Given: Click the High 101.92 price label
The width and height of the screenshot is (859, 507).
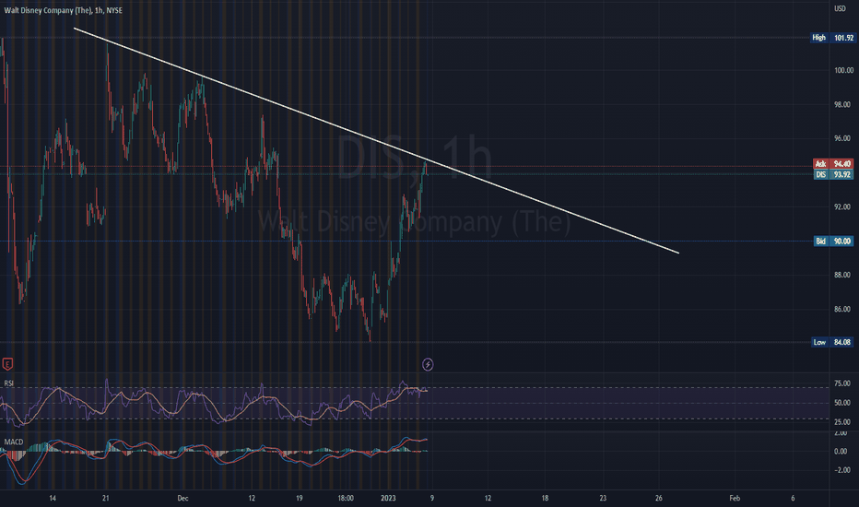Looking at the screenshot, I should [832, 38].
